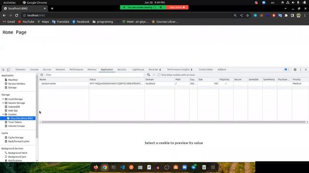Collapse the Cookies tree node
Image resolution: width=309 pixels, height=173 pixels.
point(3,114)
